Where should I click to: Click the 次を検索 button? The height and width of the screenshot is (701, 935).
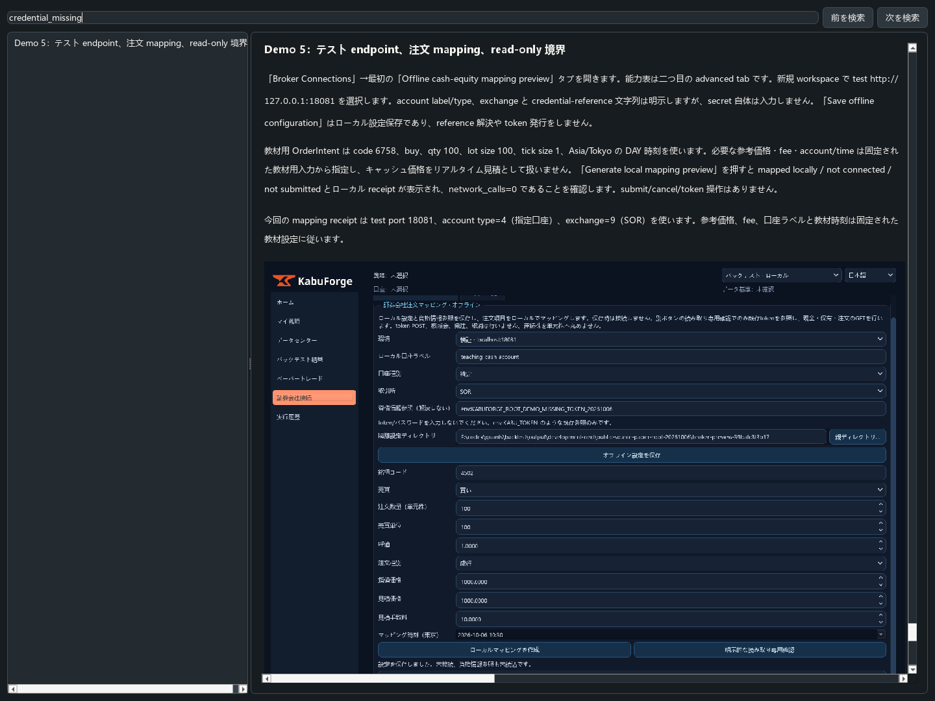coord(902,18)
